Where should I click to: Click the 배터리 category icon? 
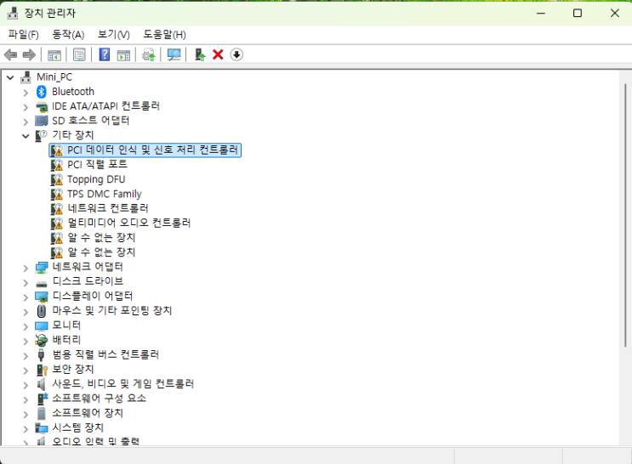[41, 340]
